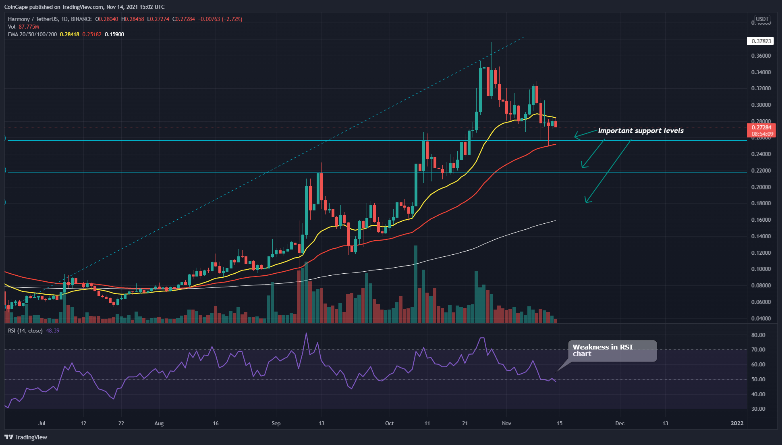Click the yellow EMA value 0.28418
The image size is (782, 445).
coord(69,34)
